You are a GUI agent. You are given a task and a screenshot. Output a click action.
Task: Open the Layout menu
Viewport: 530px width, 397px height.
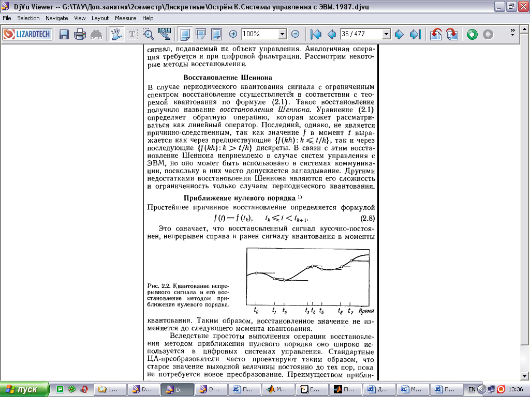coord(100,18)
